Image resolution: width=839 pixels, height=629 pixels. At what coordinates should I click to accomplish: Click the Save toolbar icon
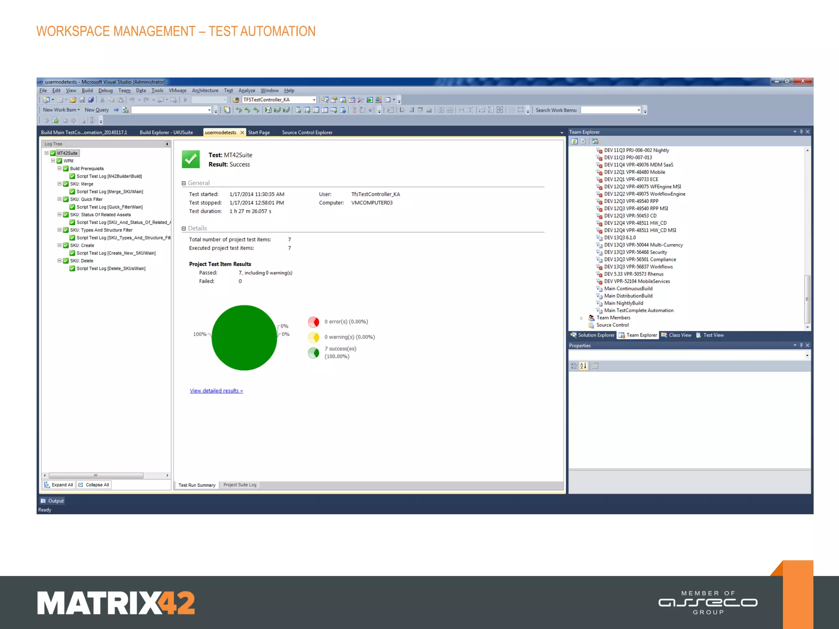click(82, 100)
